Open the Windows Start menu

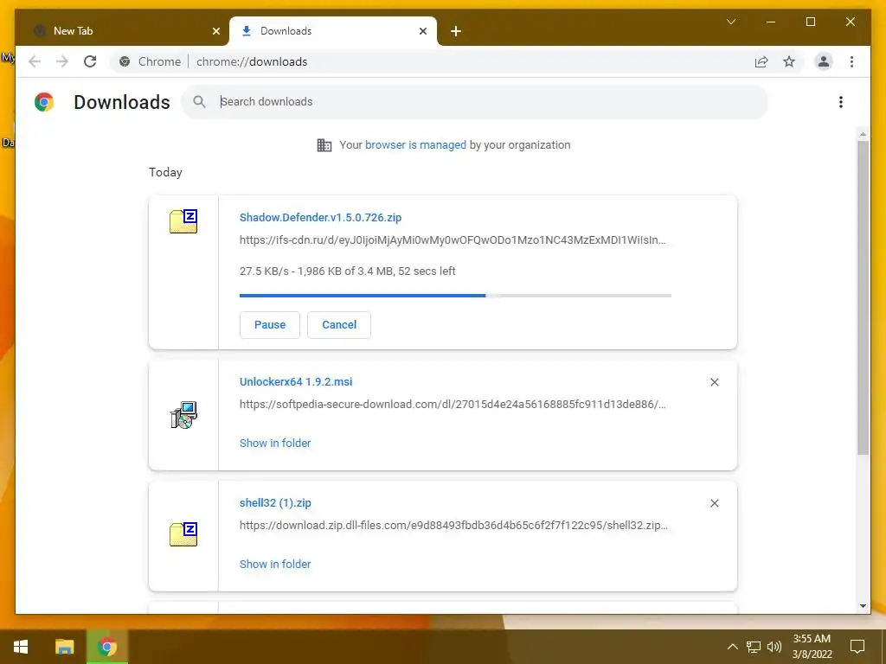pyautogui.click(x=21, y=647)
